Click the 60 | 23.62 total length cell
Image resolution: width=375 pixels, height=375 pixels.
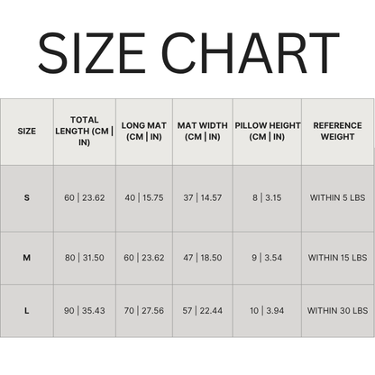pyautogui.click(x=85, y=197)
